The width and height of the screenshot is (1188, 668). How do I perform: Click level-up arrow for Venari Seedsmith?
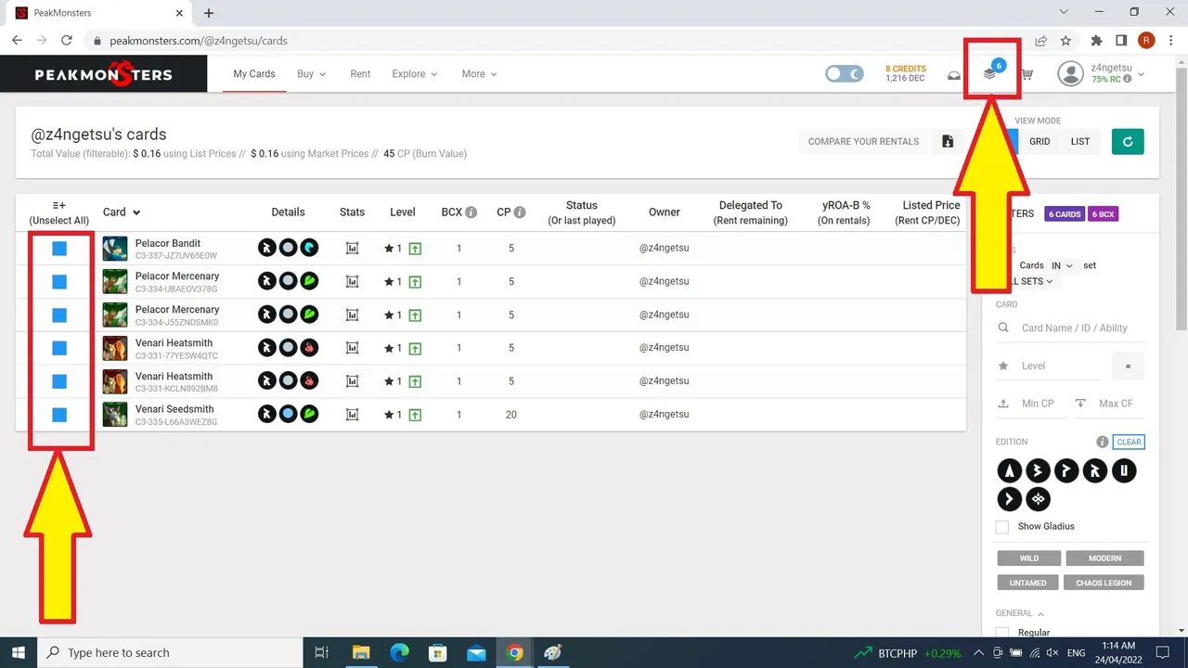[415, 416]
